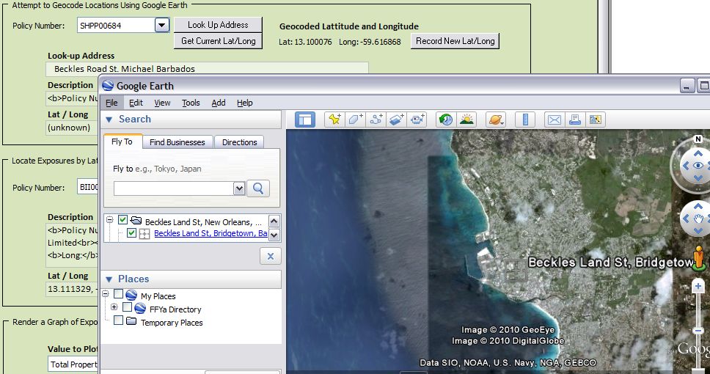
Task: Open the Beckles Land St, Bridgetown link
Action: click(211, 233)
